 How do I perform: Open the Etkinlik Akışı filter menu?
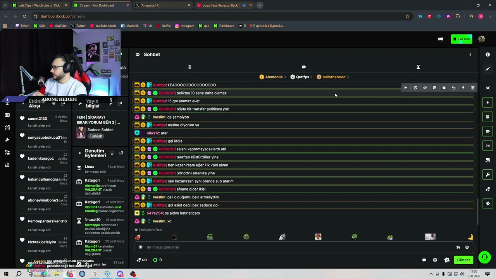pos(53,103)
